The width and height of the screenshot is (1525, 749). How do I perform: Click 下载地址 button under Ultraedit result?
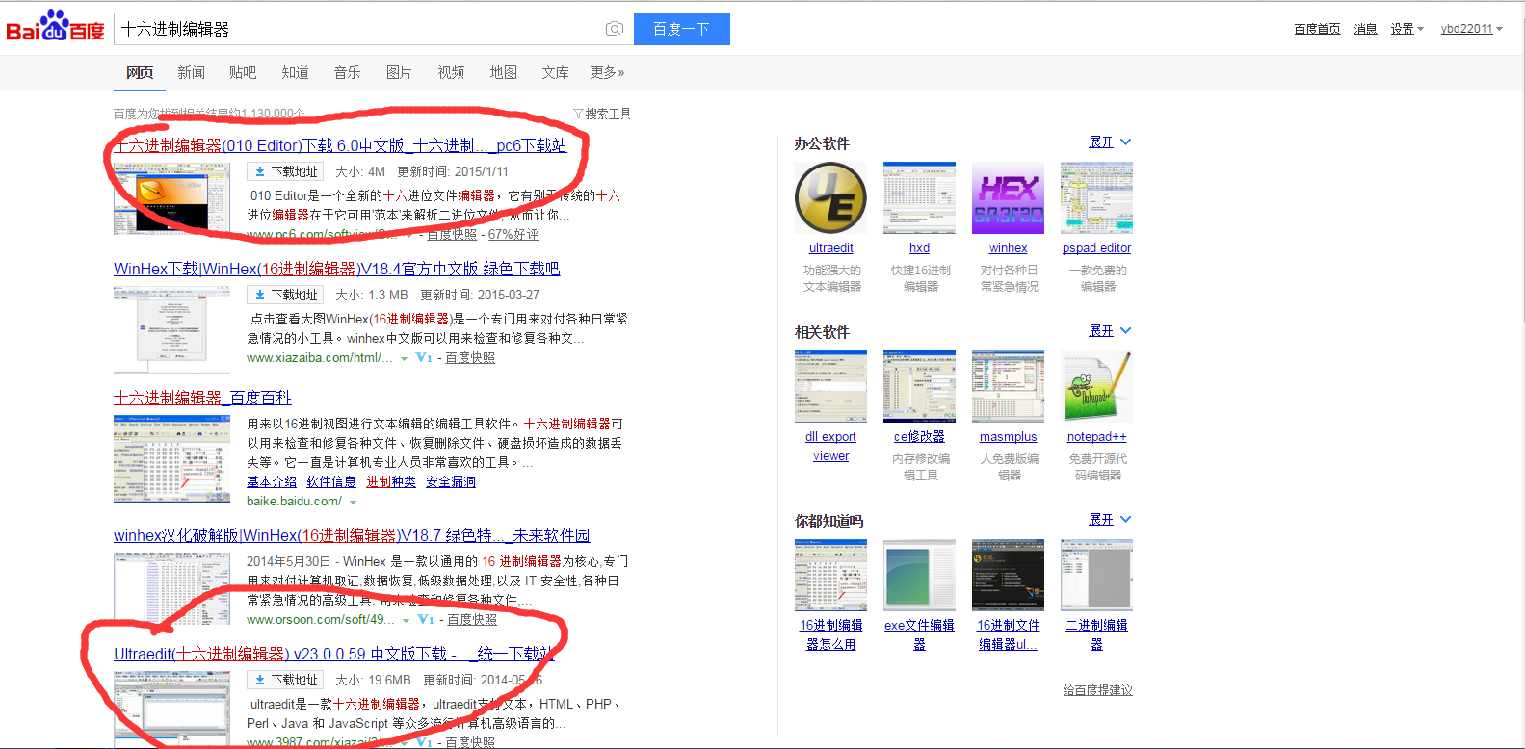tap(285, 680)
